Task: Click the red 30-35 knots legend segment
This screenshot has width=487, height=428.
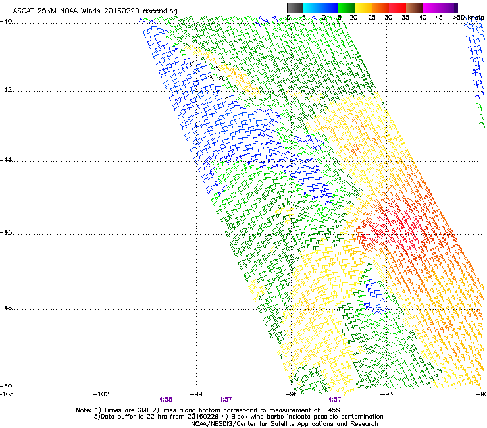Action: 397,8
